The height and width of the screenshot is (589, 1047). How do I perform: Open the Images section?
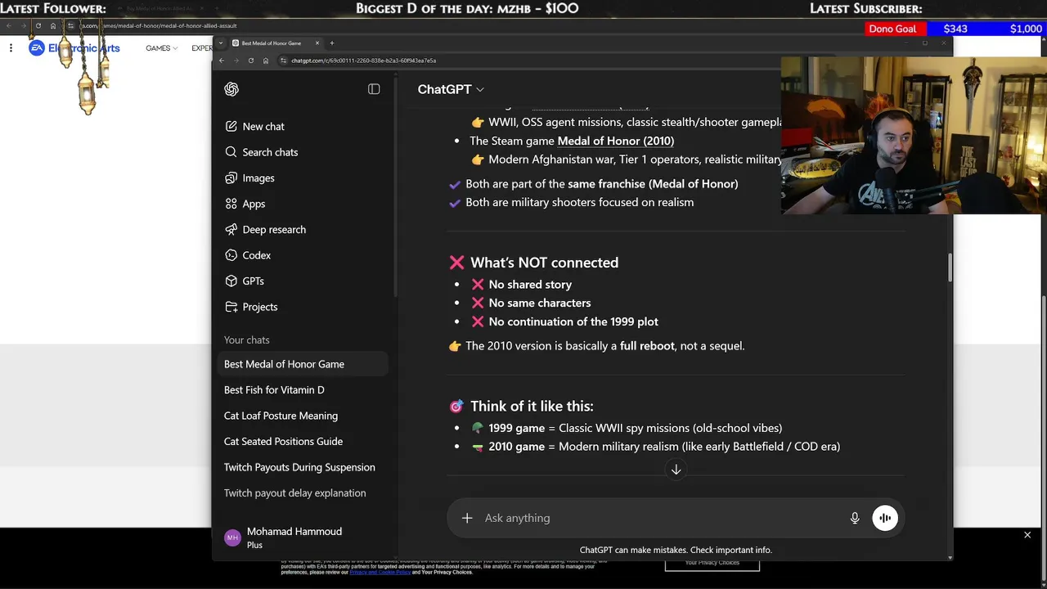coord(303,178)
